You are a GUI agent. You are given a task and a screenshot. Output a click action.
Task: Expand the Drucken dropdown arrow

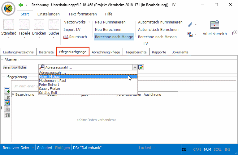tap(39, 37)
